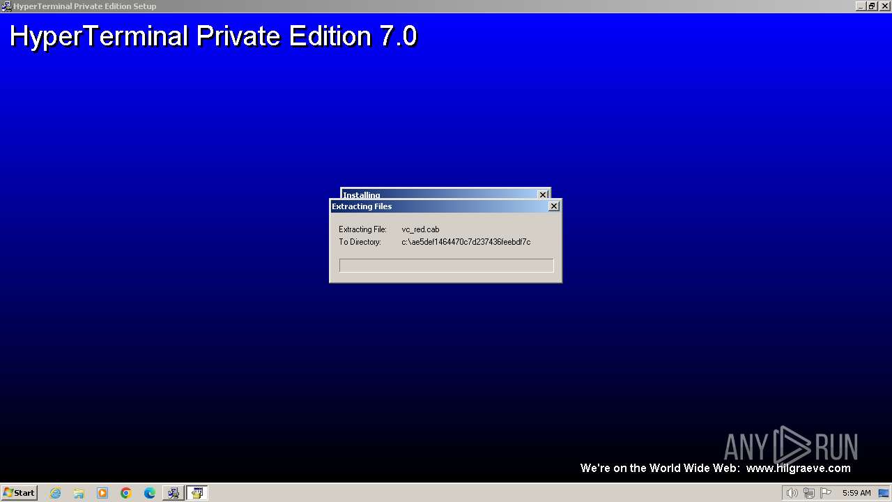Click the setup window's title bar icon
Image resolution: width=892 pixels, height=502 pixels.
[6, 6]
